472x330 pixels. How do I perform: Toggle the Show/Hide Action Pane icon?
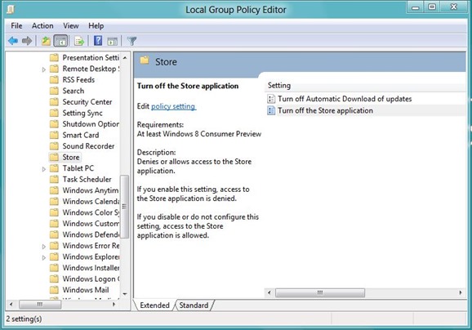click(112, 41)
